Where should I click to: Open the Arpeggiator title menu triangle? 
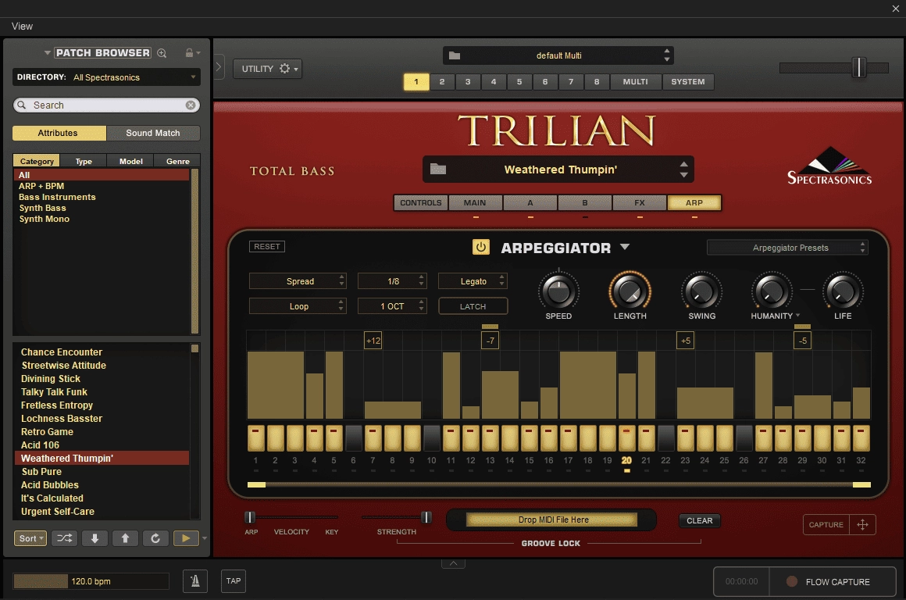pyautogui.click(x=625, y=247)
